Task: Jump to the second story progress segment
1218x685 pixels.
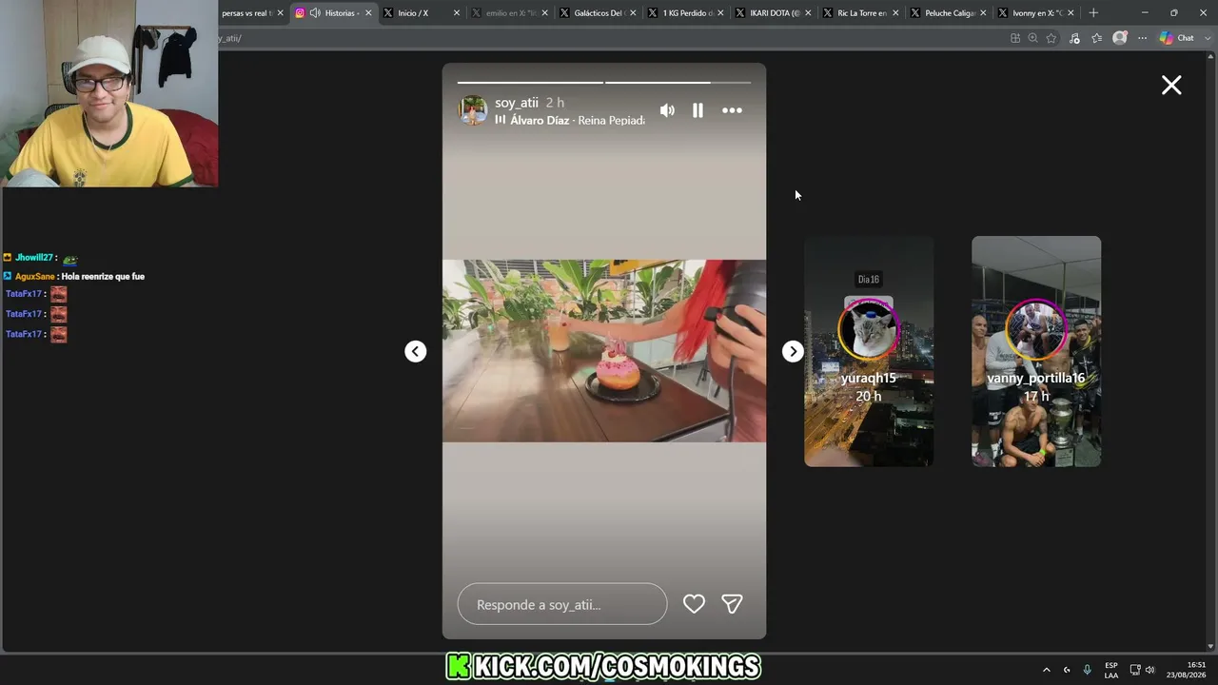Action: (678, 83)
